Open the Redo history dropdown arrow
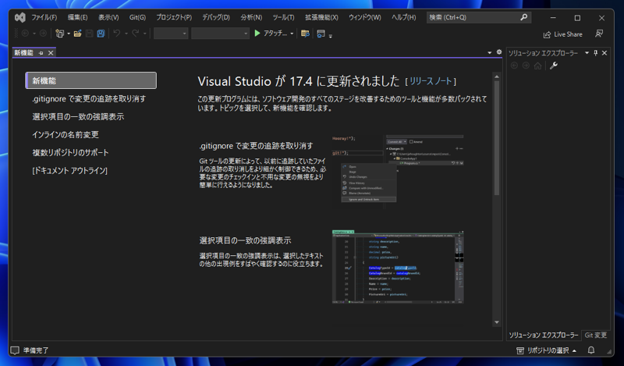Image resolution: width=624 pixels, height=366 pixels. coord(144,34)
